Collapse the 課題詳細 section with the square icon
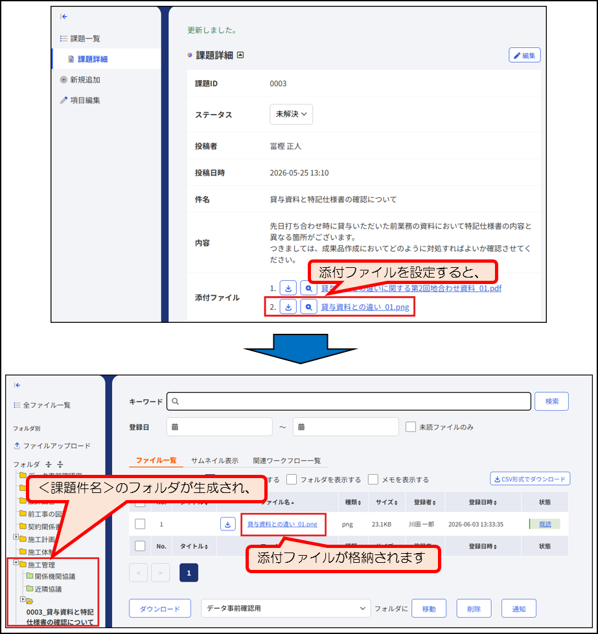 (x=240, y=55)
